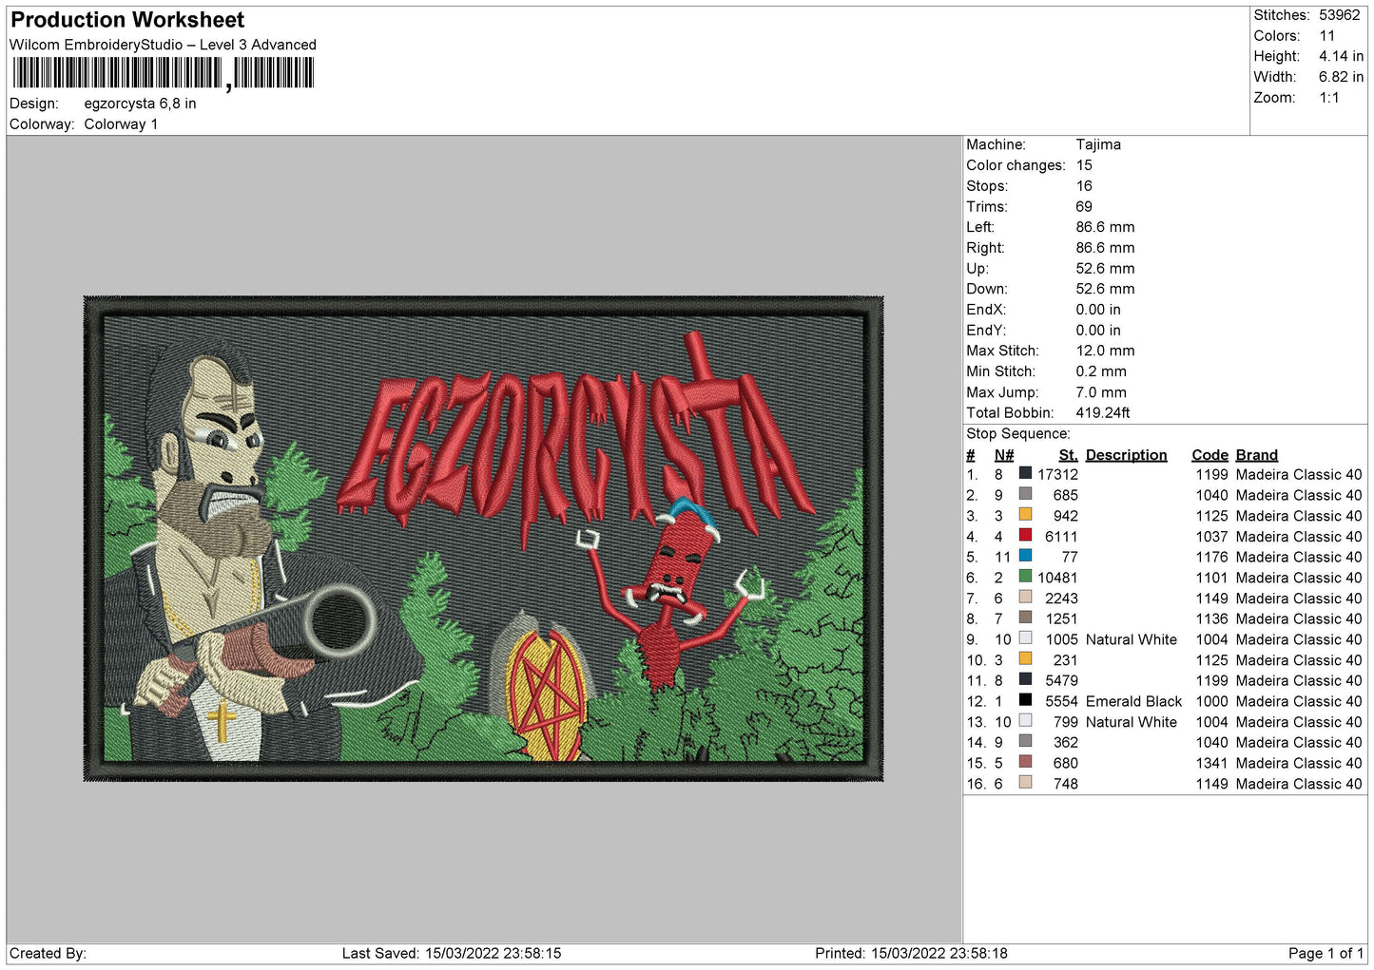Click the Trims value 69
Image resolution: width=1374 pixels, height=970 pixels.
pos(1084,206)
